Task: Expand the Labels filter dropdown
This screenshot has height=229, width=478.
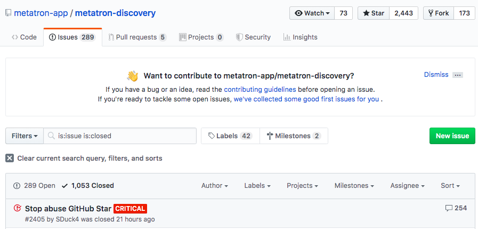Action: [x=257, y=186]
